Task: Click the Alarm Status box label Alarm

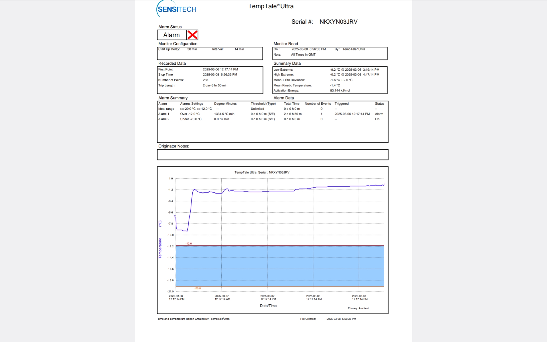Action: click(171, 35)
